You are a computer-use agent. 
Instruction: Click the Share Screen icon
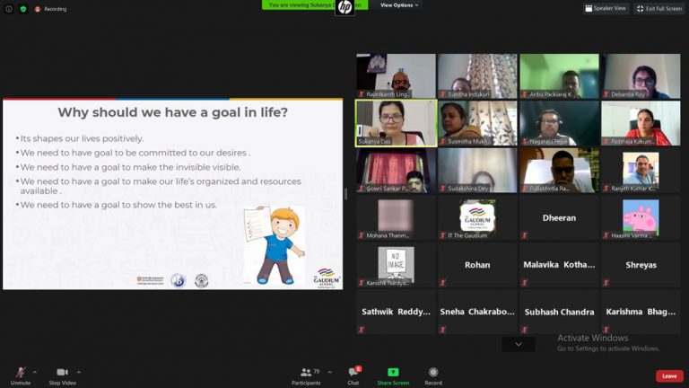pyautogui.click(x=393, y=373)
